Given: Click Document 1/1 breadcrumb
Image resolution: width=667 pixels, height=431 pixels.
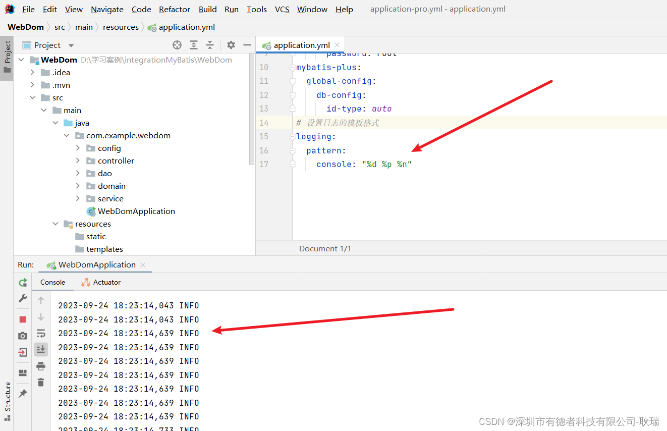Looking at the screenshot, I should coord(325,248).
